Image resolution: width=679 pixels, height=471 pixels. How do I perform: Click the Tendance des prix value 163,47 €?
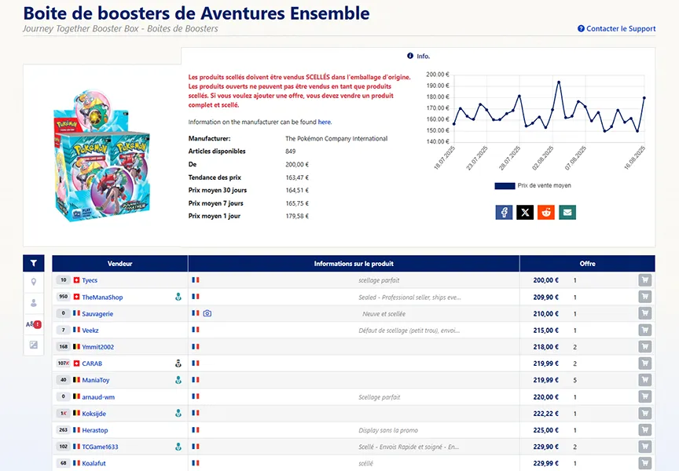coord(297,177)
